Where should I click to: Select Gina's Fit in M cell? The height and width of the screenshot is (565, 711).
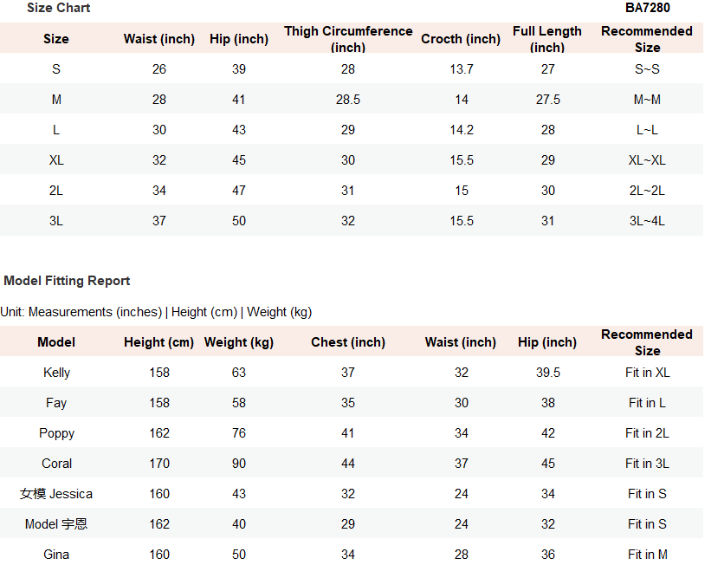click(647, 555)
